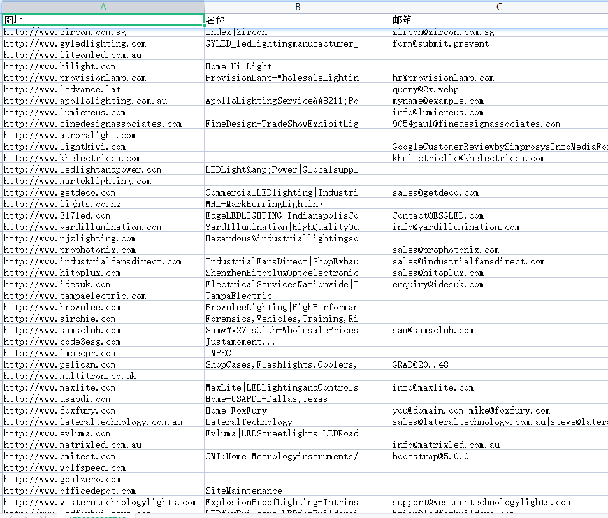Click the sales@getdeco.com email cell

pos(500,192)
